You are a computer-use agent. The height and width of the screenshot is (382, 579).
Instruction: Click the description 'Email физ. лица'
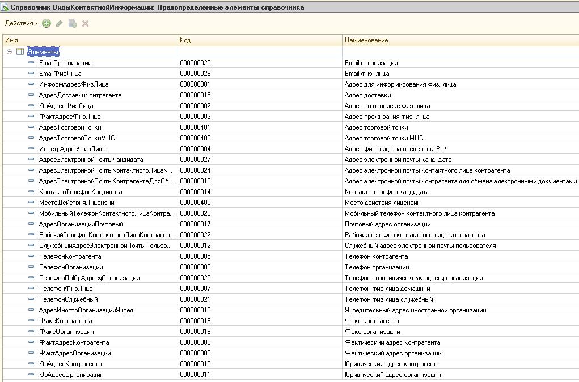pos(367,74)
